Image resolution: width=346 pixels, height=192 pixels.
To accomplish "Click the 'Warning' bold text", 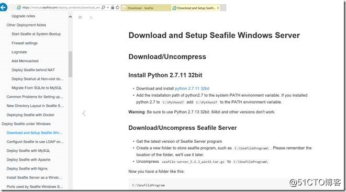I will pos(137,112).
